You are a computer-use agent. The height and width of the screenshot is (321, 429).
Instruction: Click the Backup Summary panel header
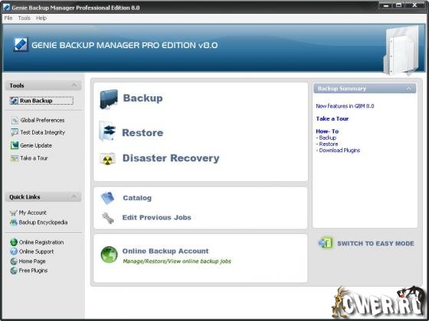pos(365,89)
